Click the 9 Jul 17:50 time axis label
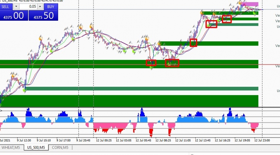Screen dimensions: 280x155 63,140
